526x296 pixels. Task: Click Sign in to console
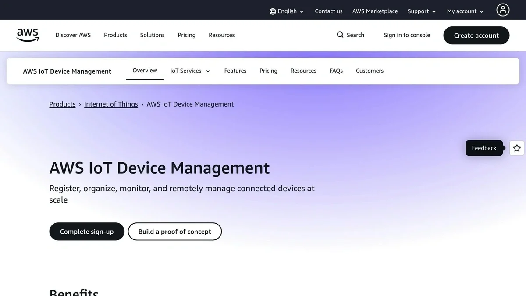407,35
